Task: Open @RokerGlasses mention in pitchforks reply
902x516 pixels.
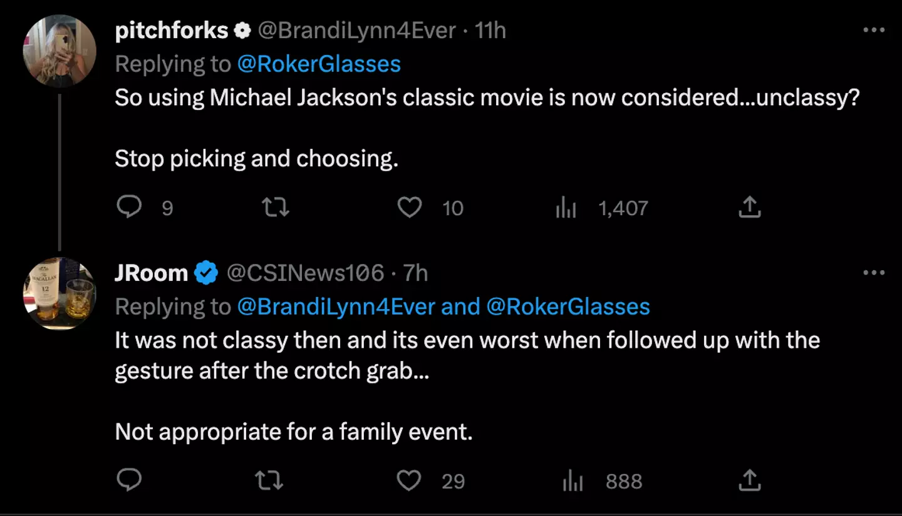Action: click(319, 64)
